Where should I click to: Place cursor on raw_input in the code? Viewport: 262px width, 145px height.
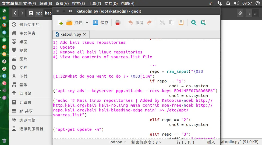[x=178, y=71]
